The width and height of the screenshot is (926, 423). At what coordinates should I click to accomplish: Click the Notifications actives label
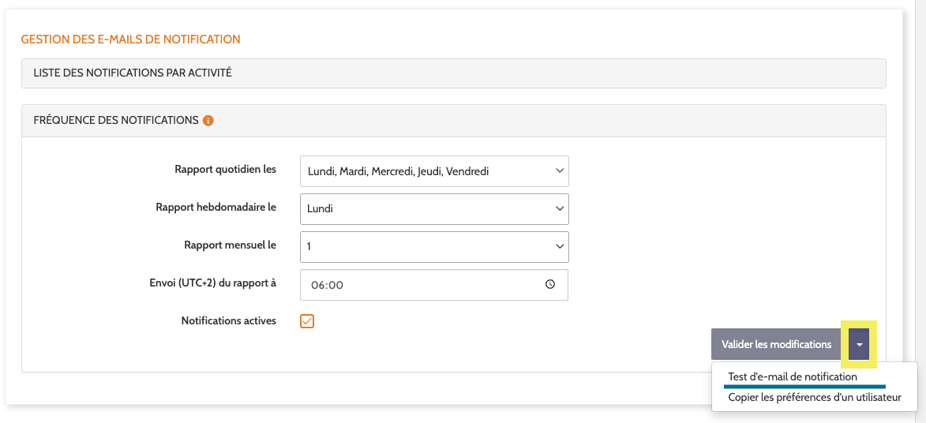point(229,321)
